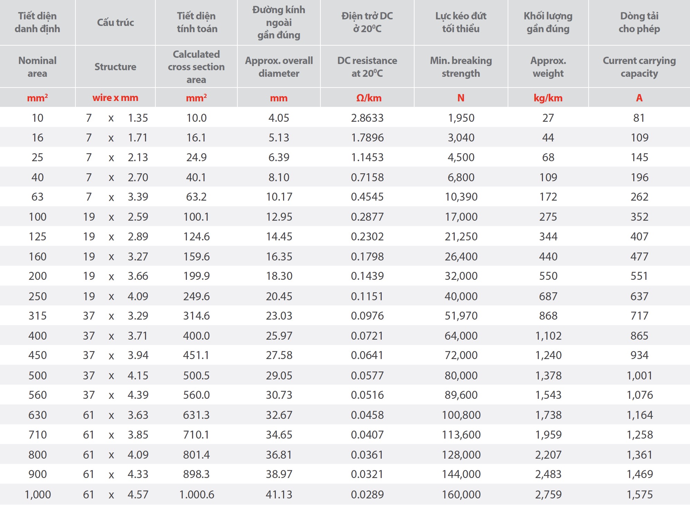The width and height of the screenshot is (690, 505).
Task: Click the 'Calculated cross section area' header
Action: [x=196, y=67]
